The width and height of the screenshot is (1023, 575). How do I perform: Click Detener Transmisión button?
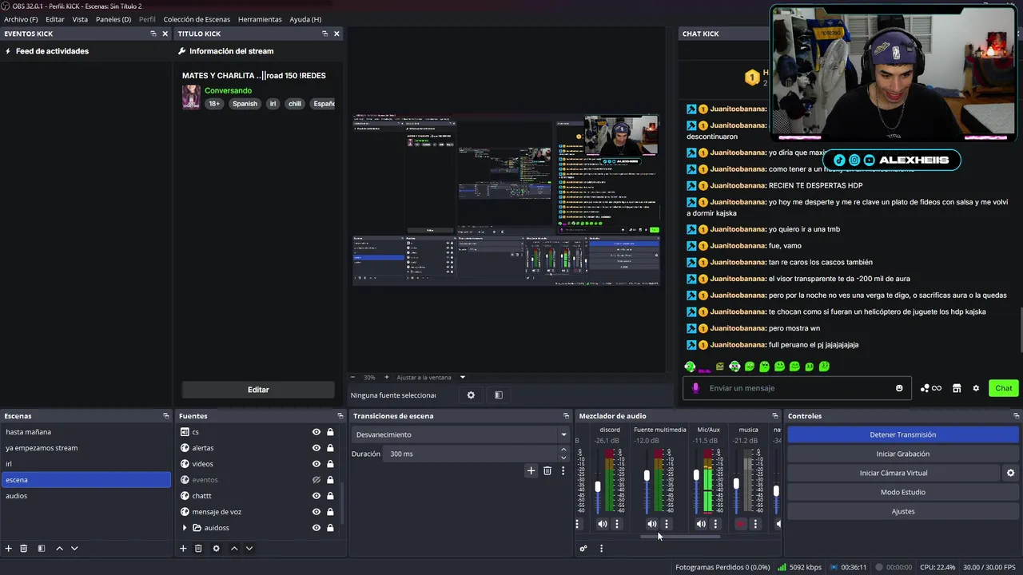click(902, 434)
